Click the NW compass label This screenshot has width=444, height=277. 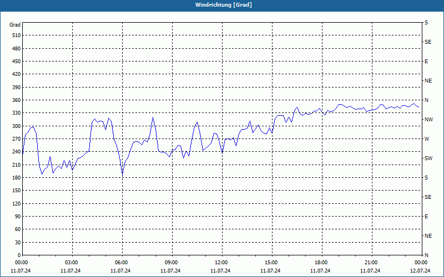(x=428, y=120)
